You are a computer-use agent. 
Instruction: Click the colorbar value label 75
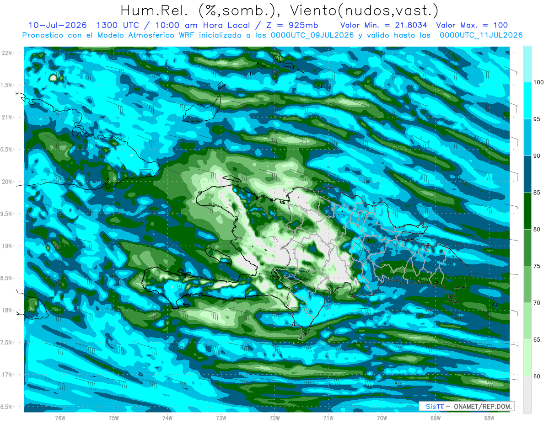click(537, 266)
